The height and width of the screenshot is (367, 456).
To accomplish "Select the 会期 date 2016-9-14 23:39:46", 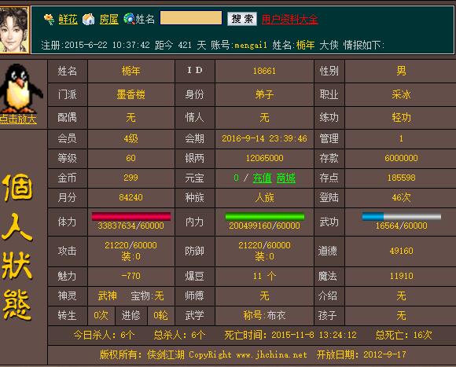I will (264, 138).
